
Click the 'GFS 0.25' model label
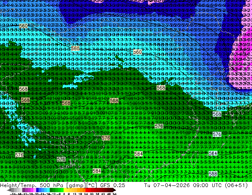pyautogui.click(x=112, y=185)
